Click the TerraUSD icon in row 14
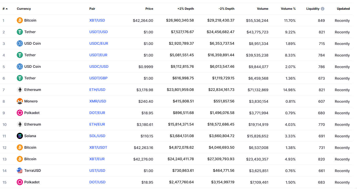Screen dimensions: 357x189 pos(20,171)
